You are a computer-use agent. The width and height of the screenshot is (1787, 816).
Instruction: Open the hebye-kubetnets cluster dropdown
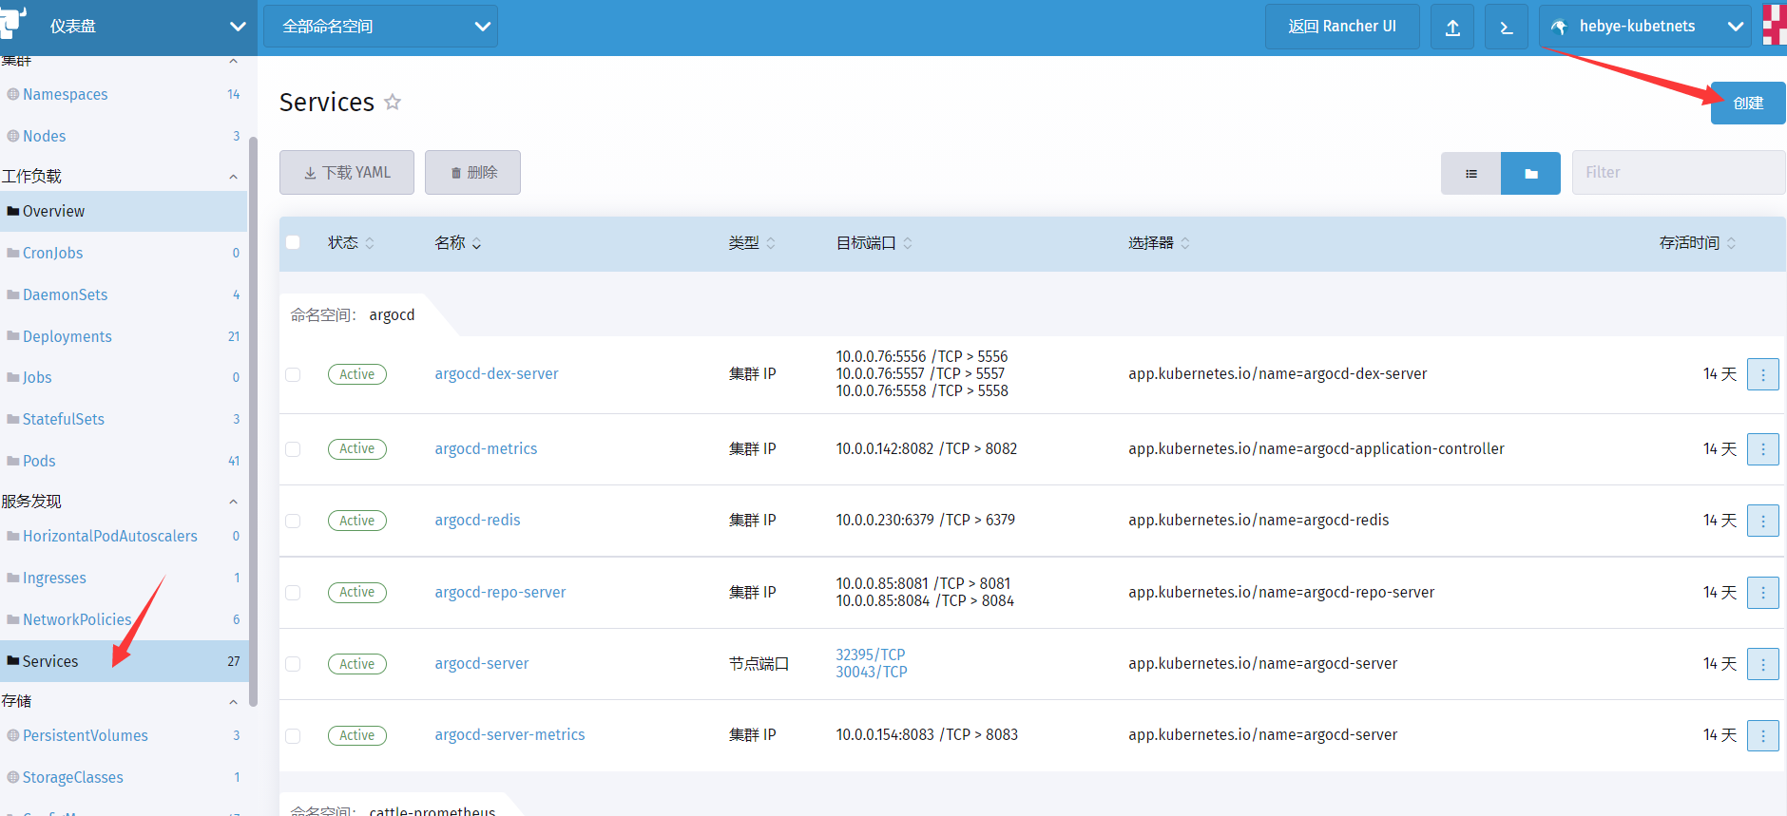click(1646, 27)
